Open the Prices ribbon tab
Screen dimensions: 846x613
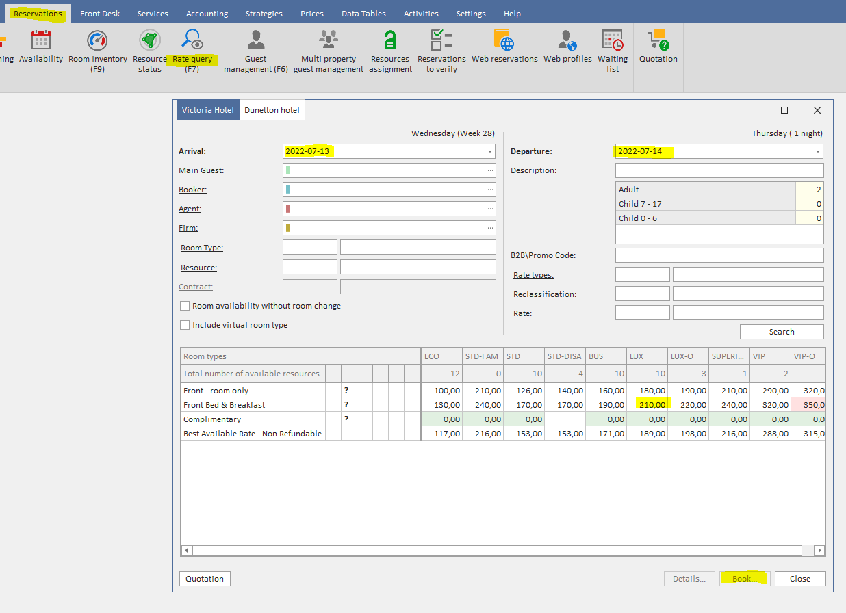coord(312,14)
